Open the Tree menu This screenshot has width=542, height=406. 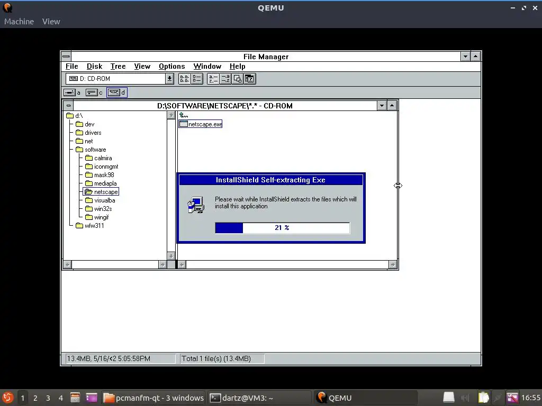[x=118, y=66]
